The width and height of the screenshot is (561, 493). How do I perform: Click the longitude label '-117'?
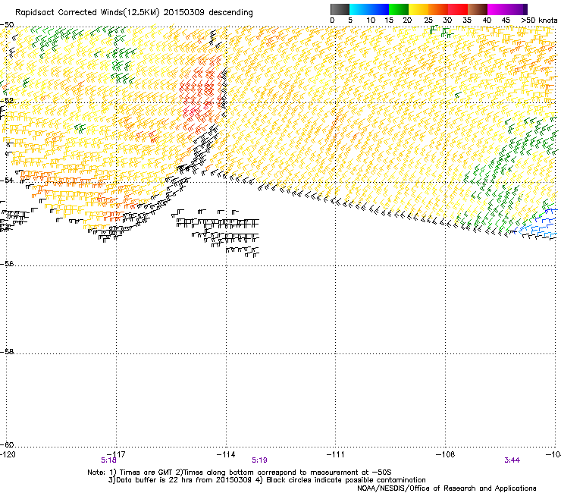click(116, 454)
